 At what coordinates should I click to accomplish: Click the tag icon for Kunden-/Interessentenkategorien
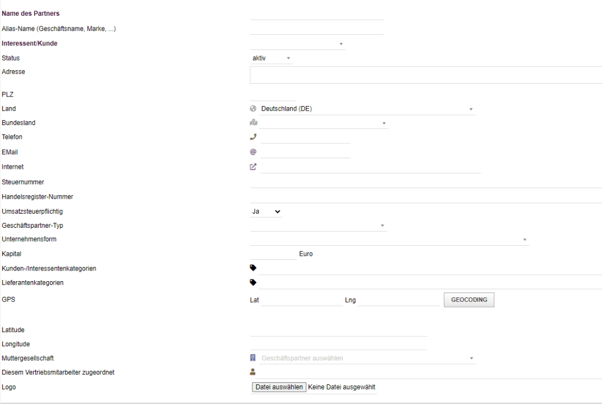point(253,268)
